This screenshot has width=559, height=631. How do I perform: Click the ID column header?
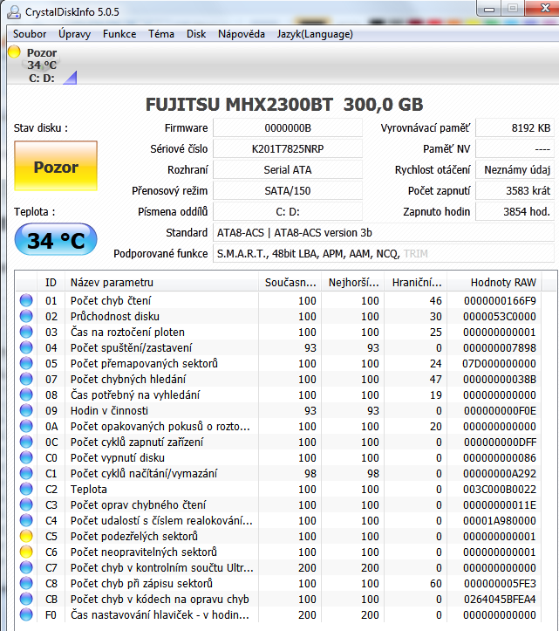pyautogui.click(x=51, y=283)
